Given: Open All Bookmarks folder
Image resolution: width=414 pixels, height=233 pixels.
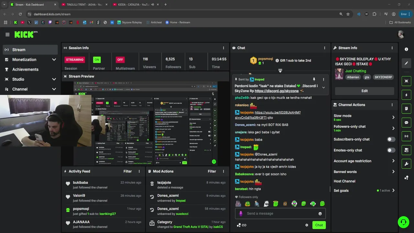Looking at the screenshot, I should pyautogui.click(x=400, y=22).
